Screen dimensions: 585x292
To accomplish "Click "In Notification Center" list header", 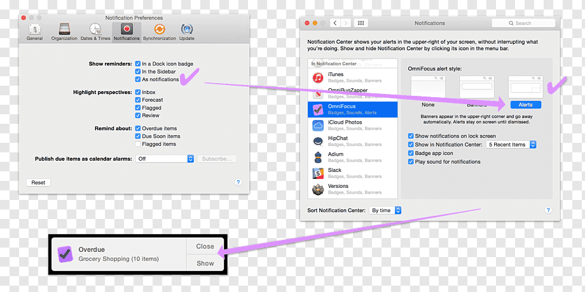I will pyautogui.click(x=334, y=63).
